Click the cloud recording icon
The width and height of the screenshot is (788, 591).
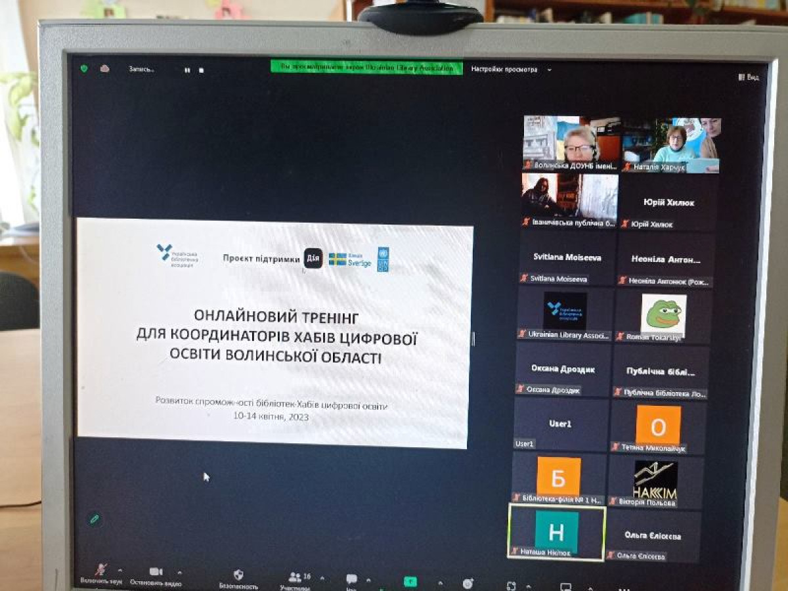coord(104,68)
